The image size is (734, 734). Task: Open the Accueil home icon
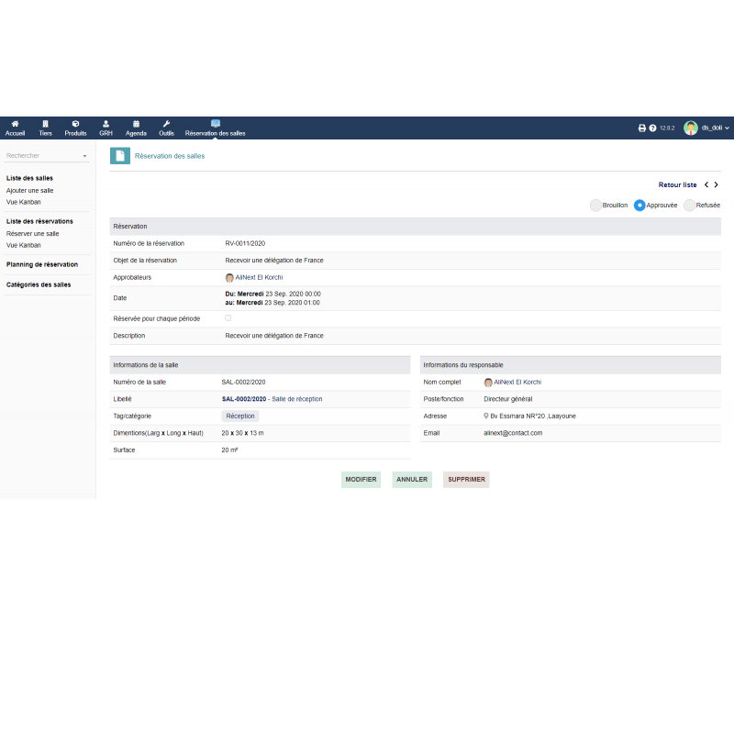[15, 124]
